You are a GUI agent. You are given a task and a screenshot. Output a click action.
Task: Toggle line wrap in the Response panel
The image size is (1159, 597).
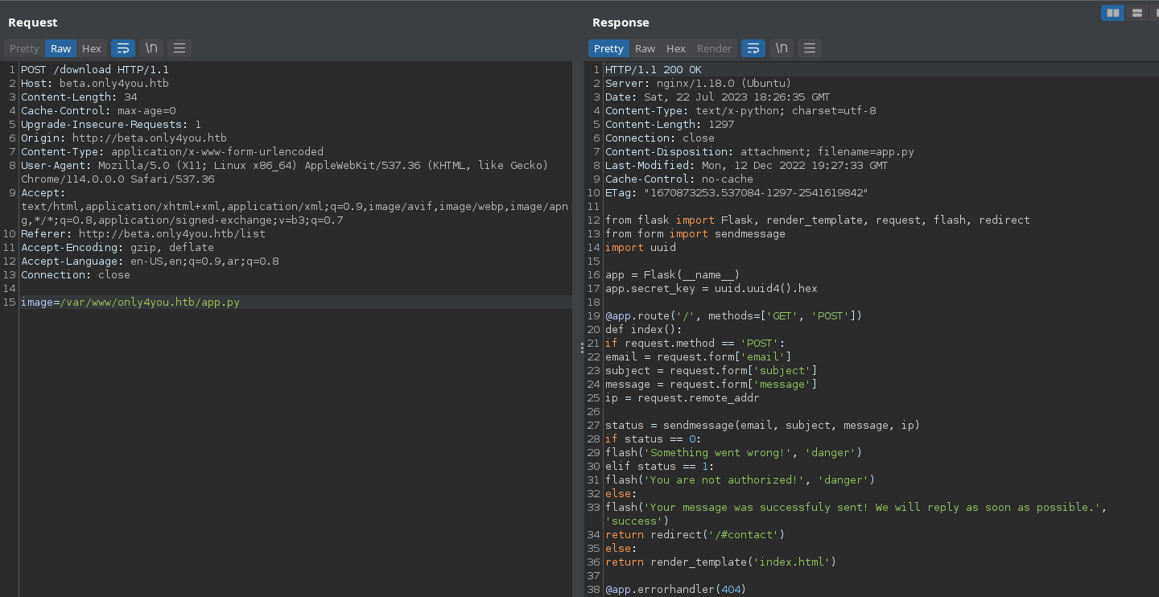tap(753, 48)
